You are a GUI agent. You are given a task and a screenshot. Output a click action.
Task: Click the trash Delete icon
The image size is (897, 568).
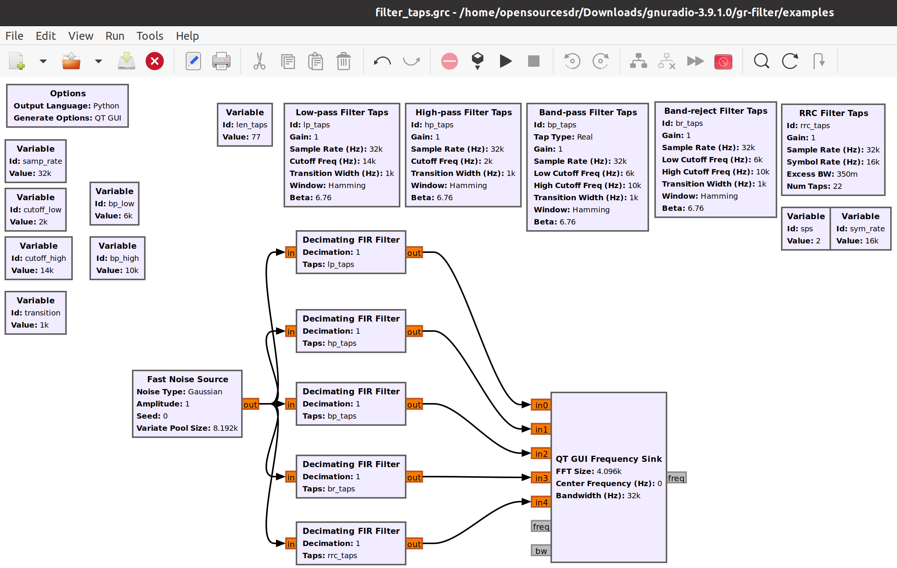click(343, 61)
